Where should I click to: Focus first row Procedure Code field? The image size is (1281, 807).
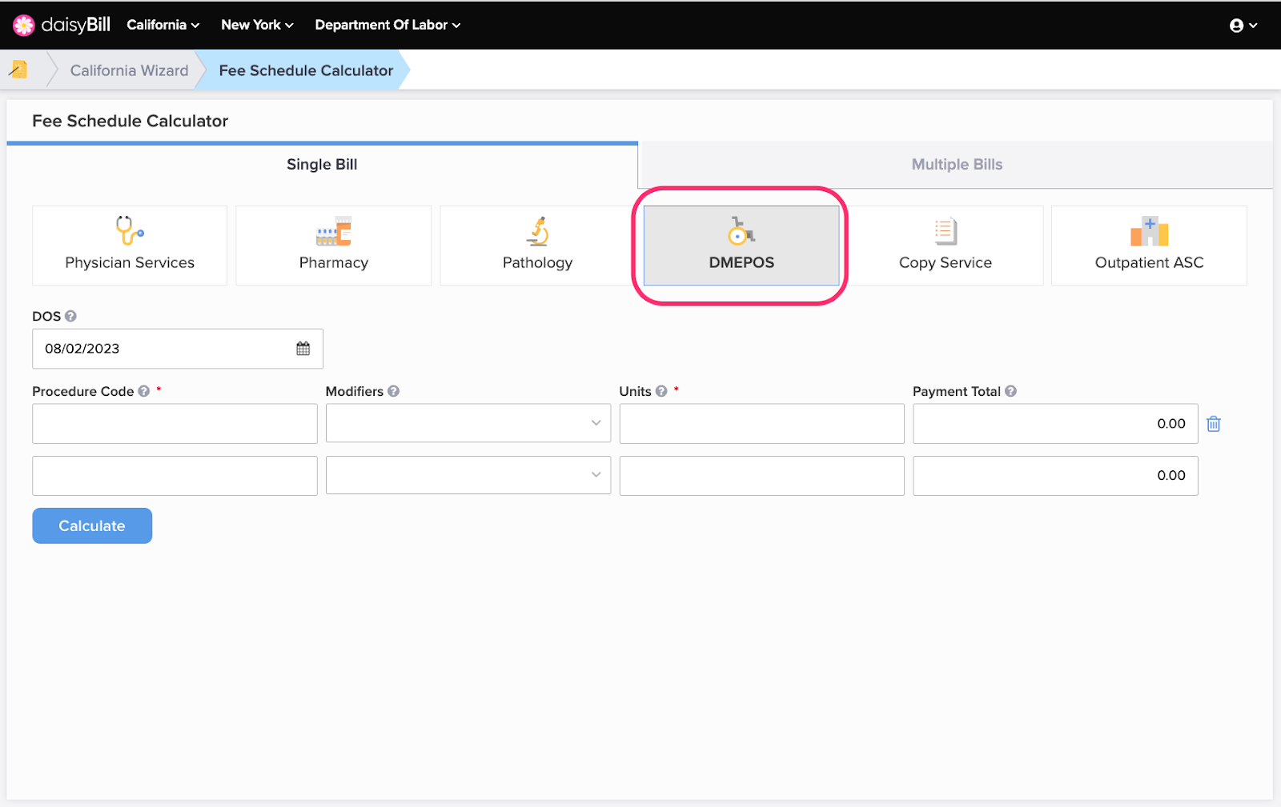click(175, 423)
